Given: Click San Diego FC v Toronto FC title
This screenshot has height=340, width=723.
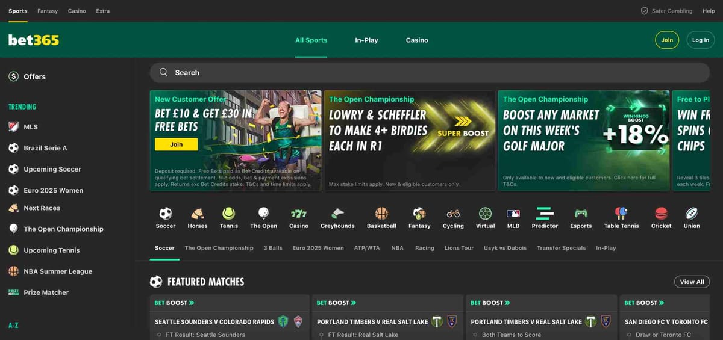Looking at the screenshot, I should 666,322.
